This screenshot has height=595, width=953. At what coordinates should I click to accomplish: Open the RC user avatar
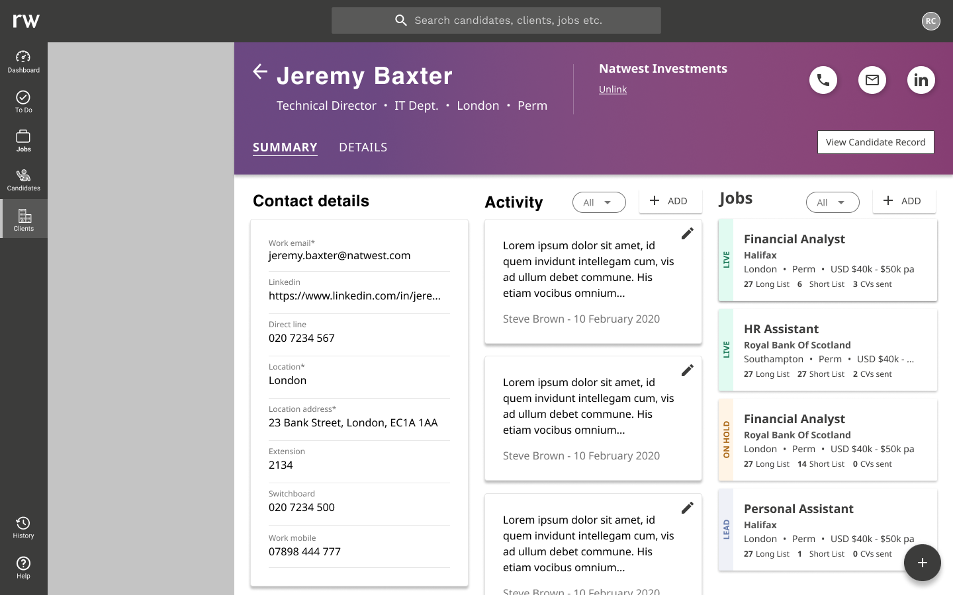click(930, 20)
